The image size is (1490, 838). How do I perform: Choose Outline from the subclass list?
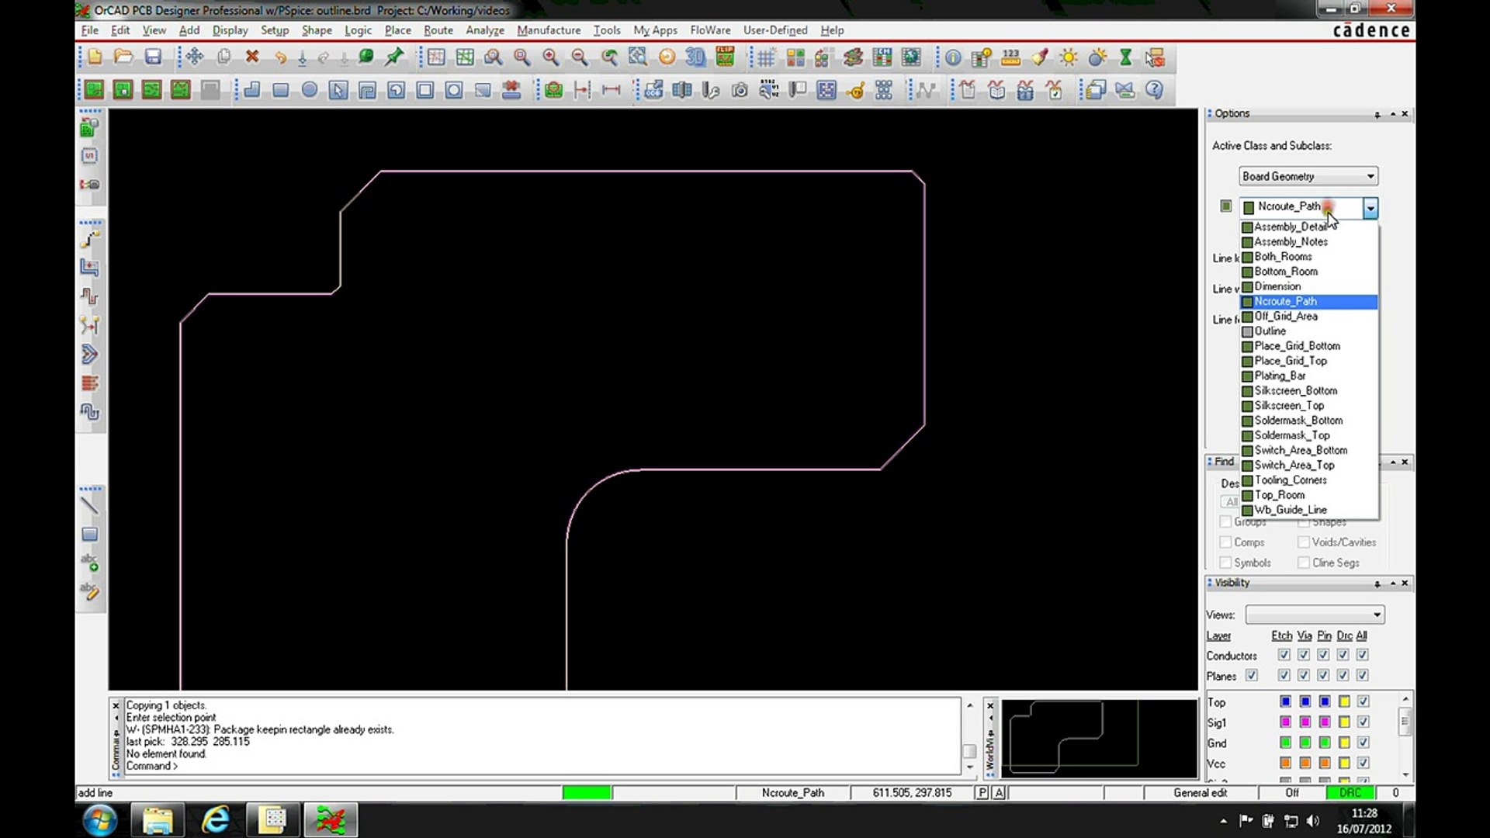(x=1270, y=331)
